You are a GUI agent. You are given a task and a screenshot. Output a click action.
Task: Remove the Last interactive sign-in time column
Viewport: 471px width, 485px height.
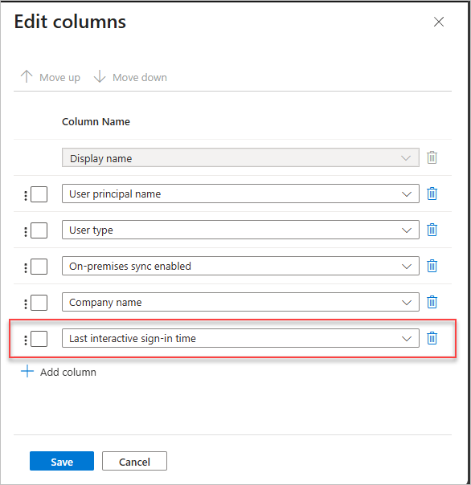coord(432,338)
